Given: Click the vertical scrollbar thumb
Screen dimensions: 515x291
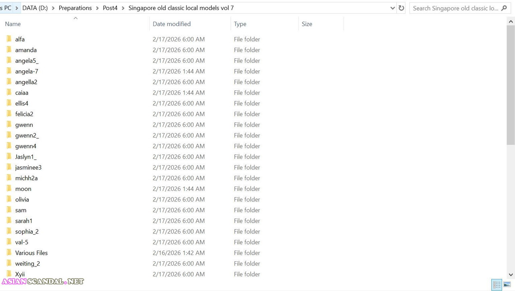Looking at the screenshot, I should (511, 85).
